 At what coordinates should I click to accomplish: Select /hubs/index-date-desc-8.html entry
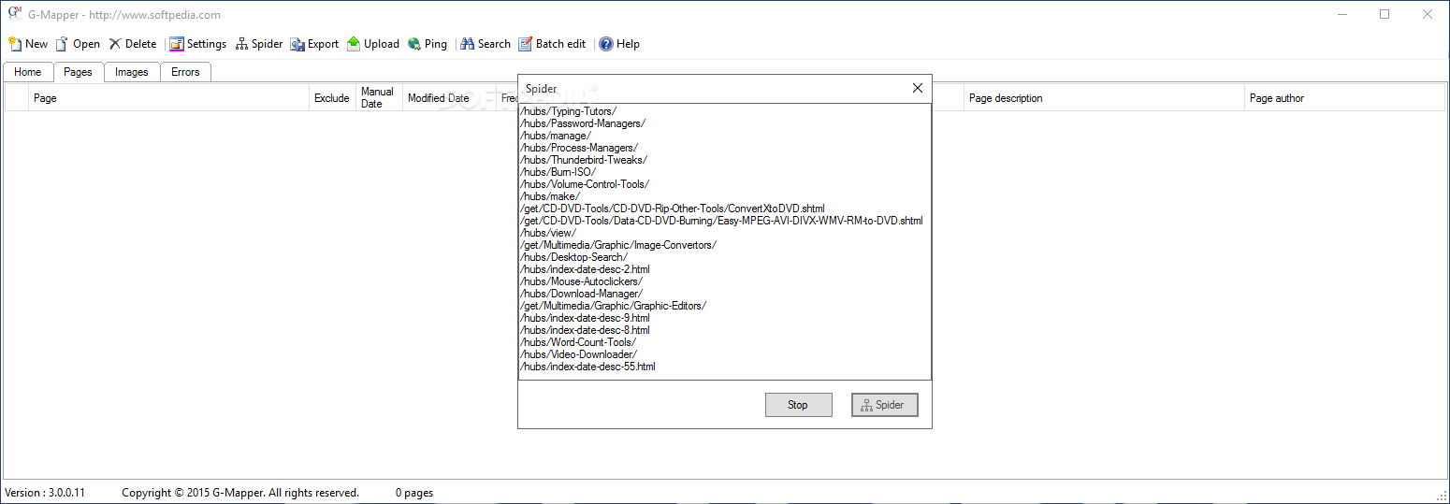(585, 330)
